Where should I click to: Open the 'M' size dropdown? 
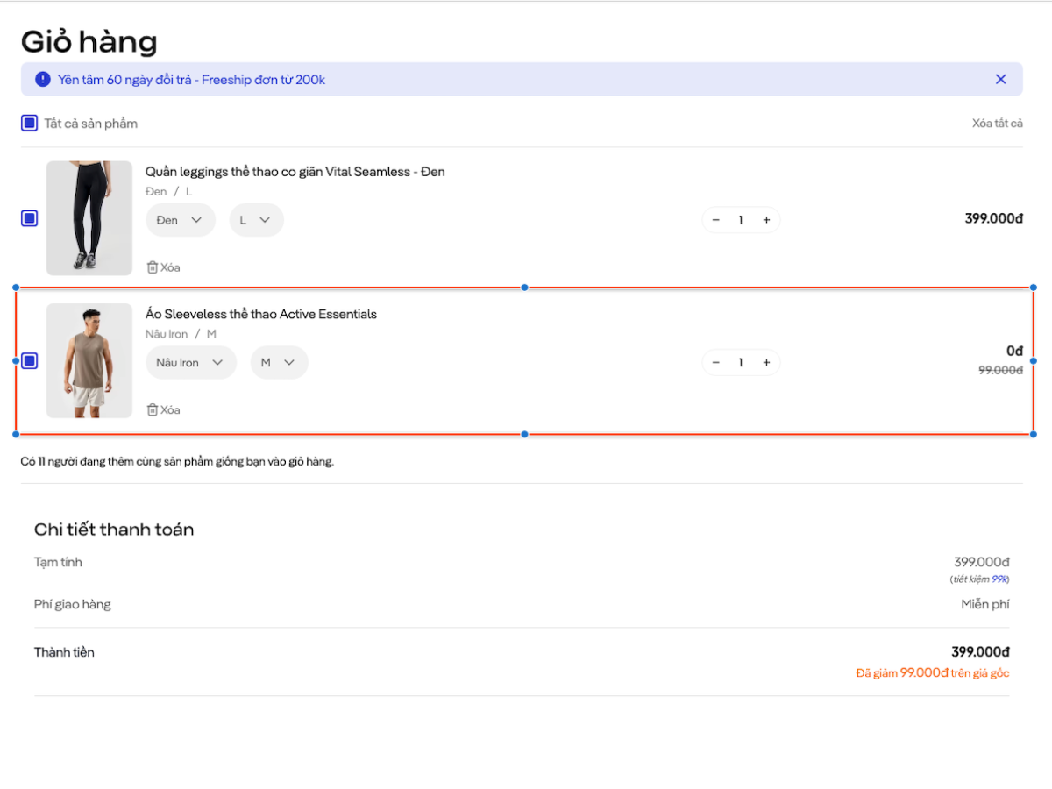tap(278, 363)
